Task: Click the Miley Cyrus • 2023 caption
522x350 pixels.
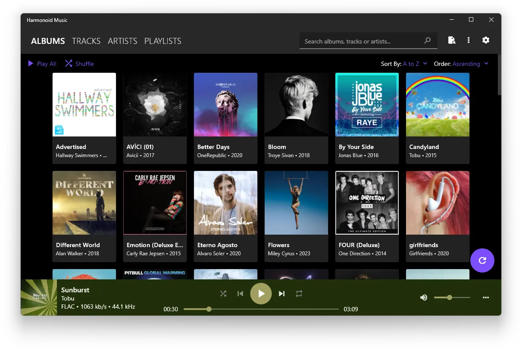Action: click(289, 254)
